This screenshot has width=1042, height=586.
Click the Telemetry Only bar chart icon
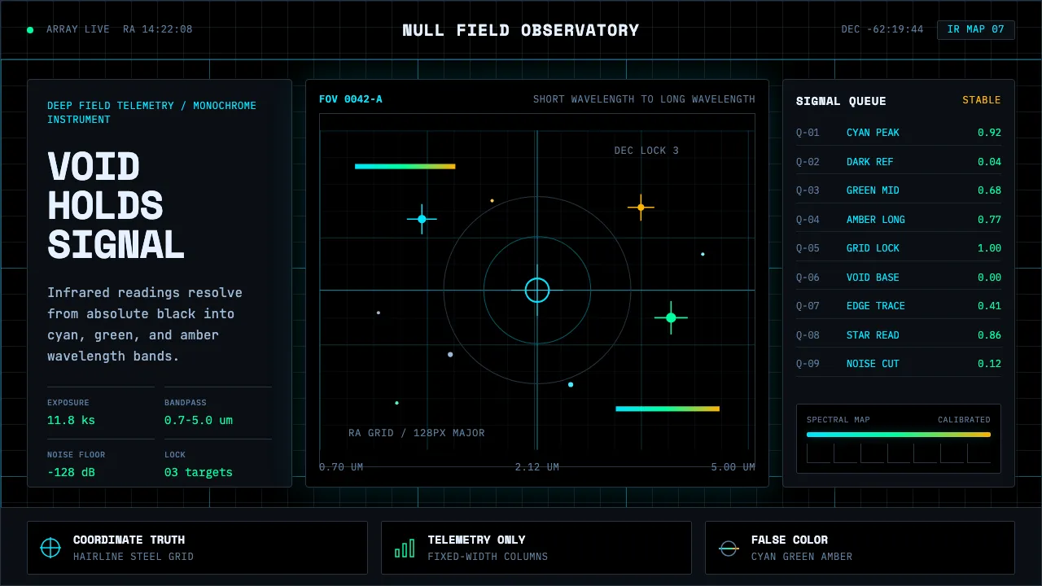click(405, 548)
